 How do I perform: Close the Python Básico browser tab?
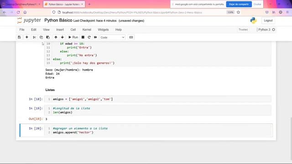82,4
